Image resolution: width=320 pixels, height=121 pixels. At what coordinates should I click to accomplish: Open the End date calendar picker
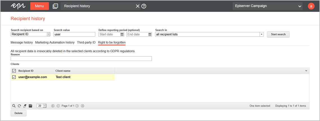pyautogui.click(x=150, y=35)
